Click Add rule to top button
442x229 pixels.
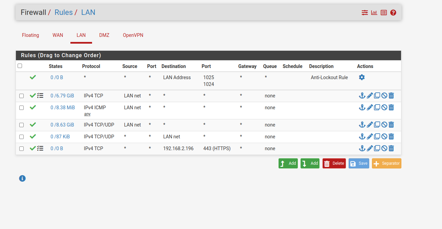click(288, 163)
